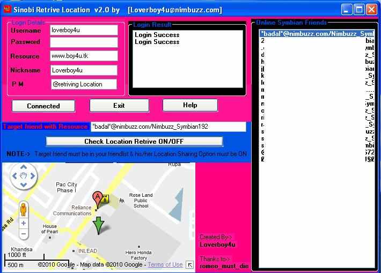Open the Terms of Use link

pos(165,264)
